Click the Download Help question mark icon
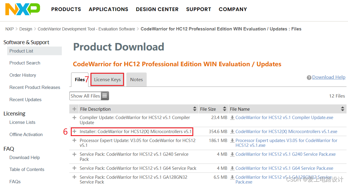 point(309,78)
